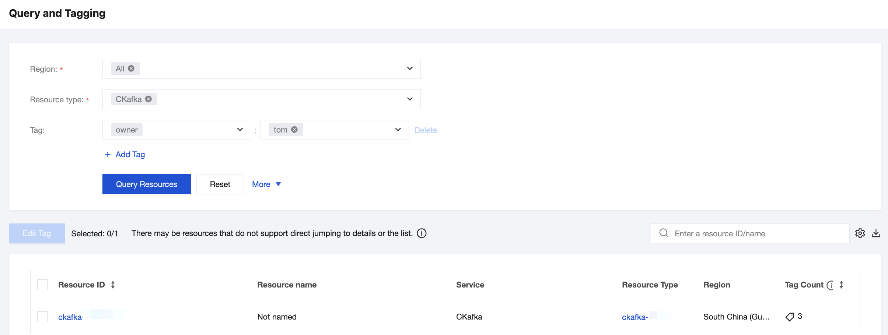
Task: Click the download export icon
Action: click(x=876, y=233)
